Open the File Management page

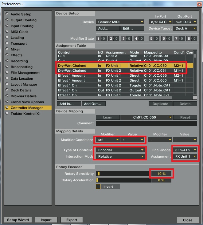pyautogui.click(x=25, y=73)
